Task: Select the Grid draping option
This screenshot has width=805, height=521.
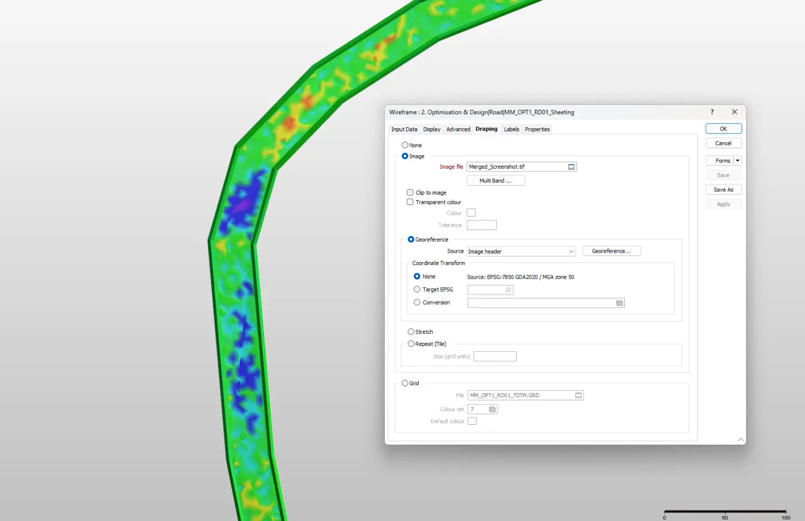Action: tap(405, 383)
